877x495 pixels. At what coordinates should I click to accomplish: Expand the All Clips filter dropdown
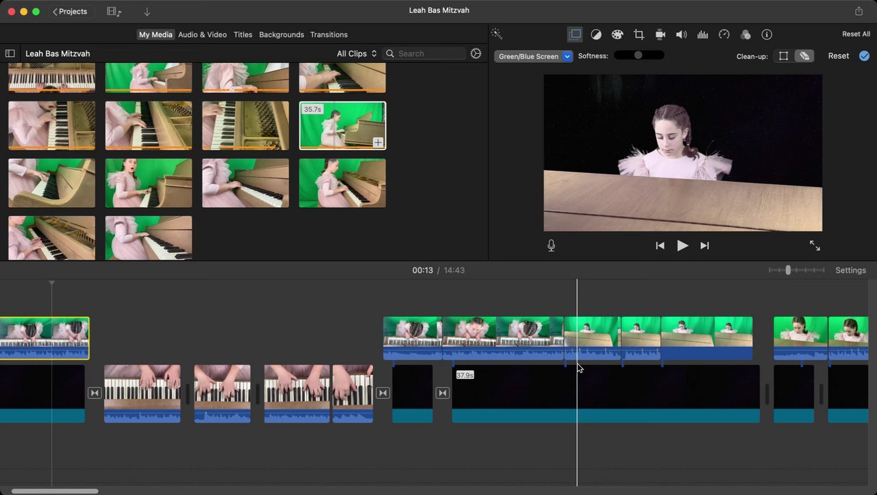(x=356, y=53)
